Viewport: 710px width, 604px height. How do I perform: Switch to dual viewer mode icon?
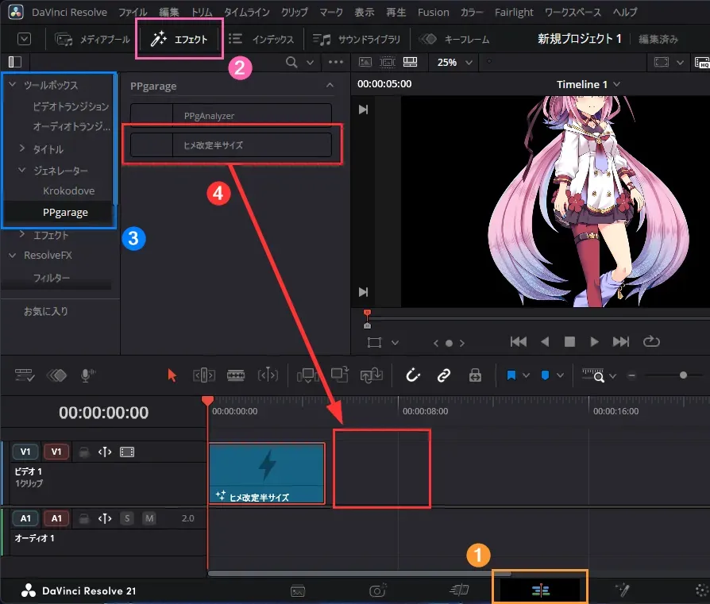click(x=411, y=62)
